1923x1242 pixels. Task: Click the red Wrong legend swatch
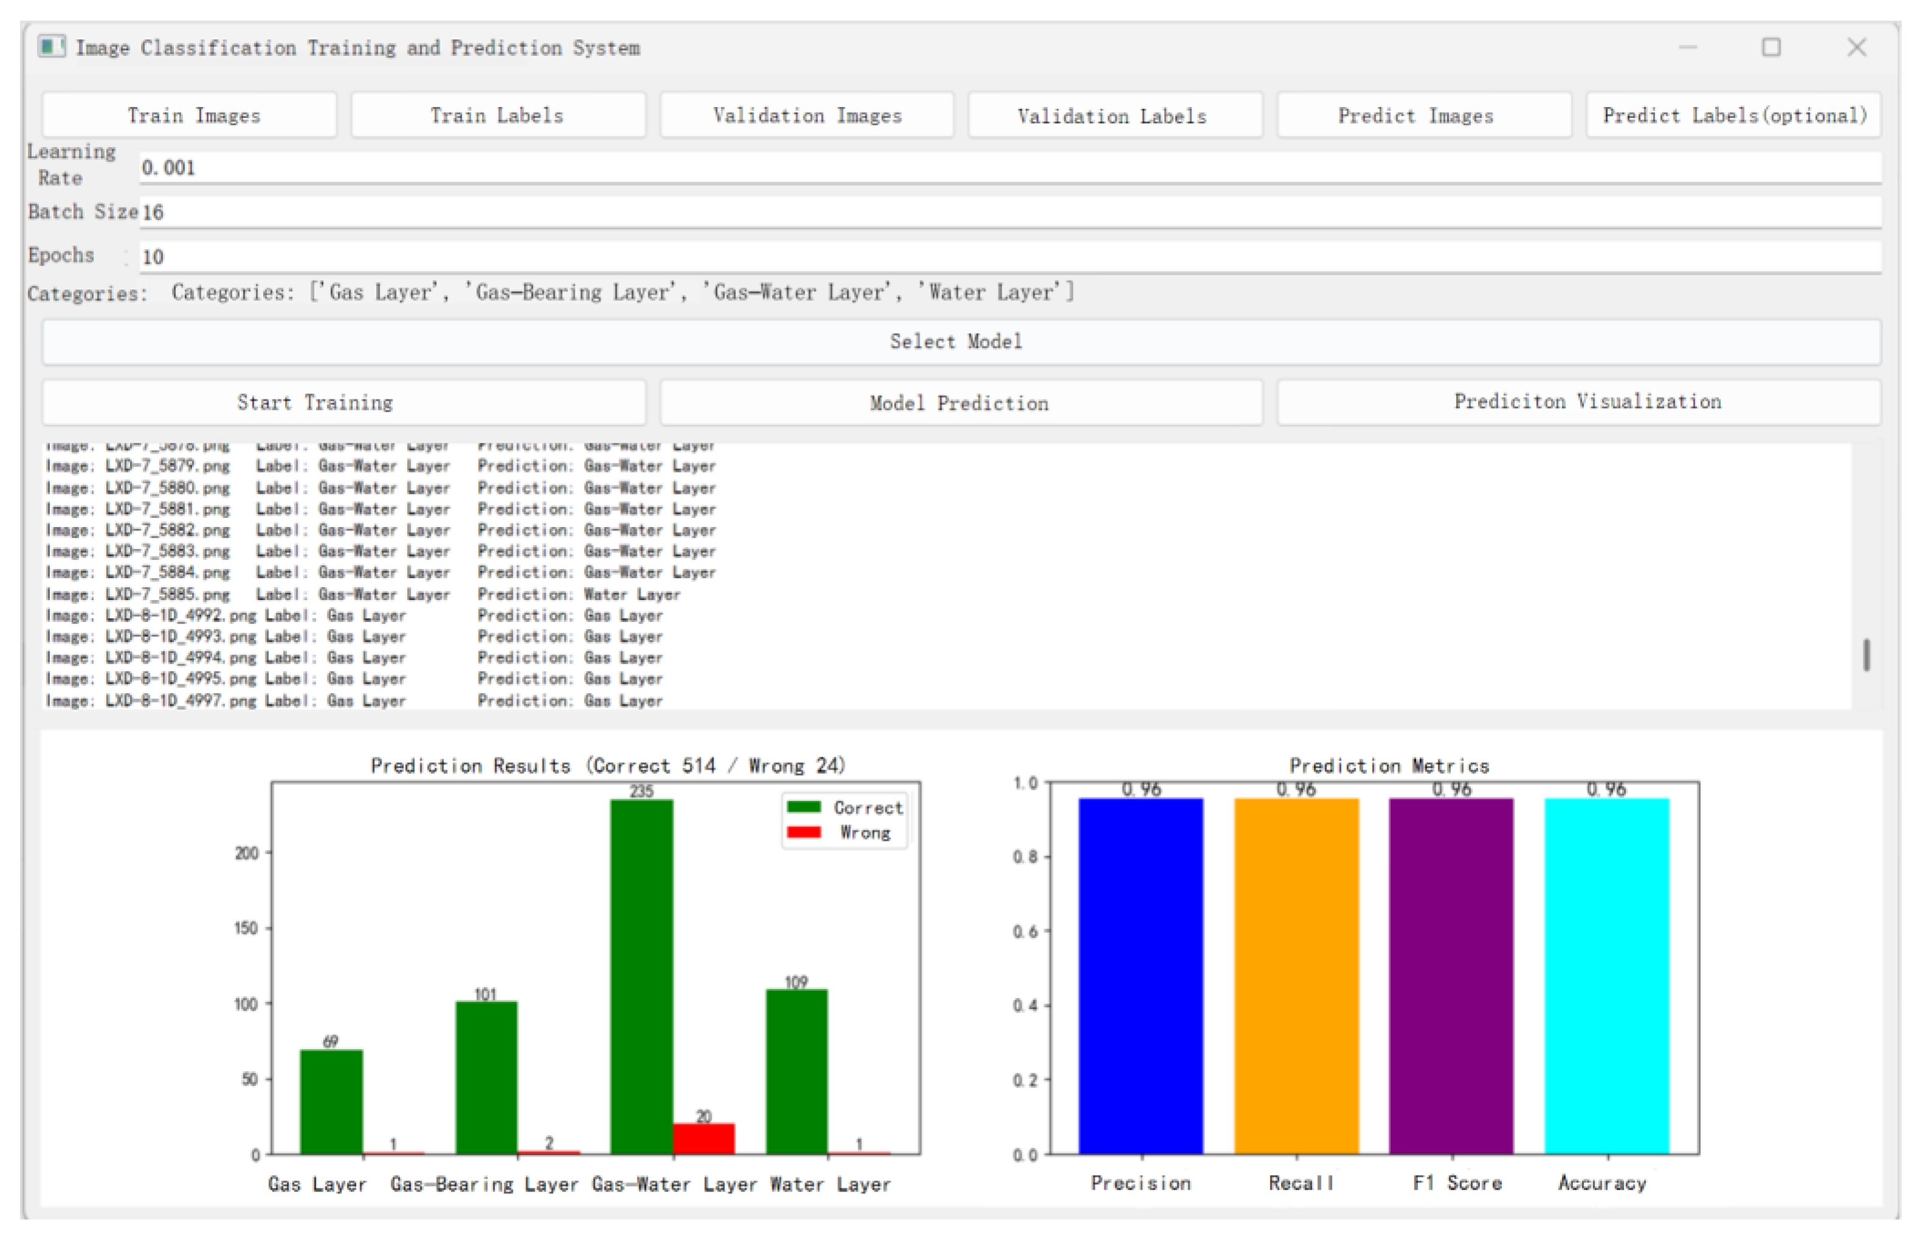pos(803,832)
